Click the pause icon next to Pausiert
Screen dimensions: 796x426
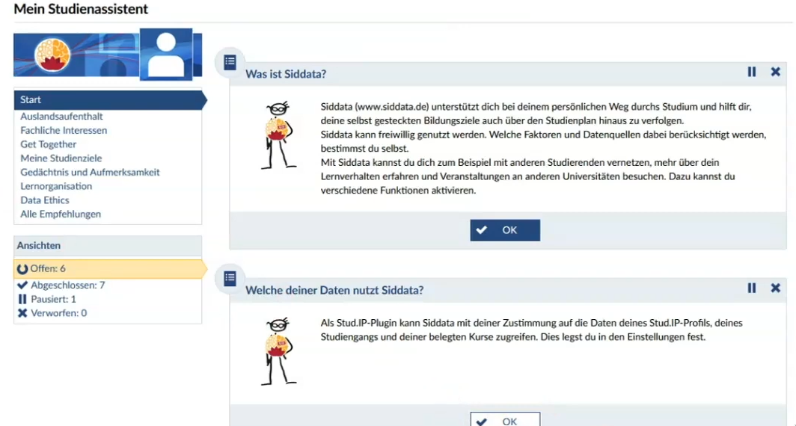[x=22, y=299]
